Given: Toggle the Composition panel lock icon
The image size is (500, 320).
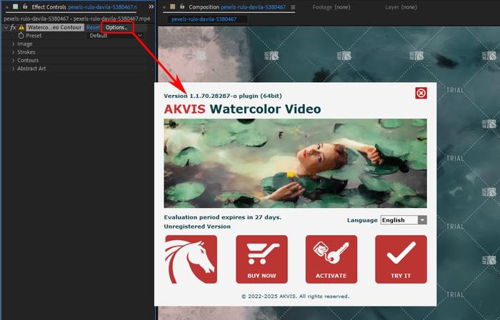Looking at the screenshot, I should click(x=182, y=6).
